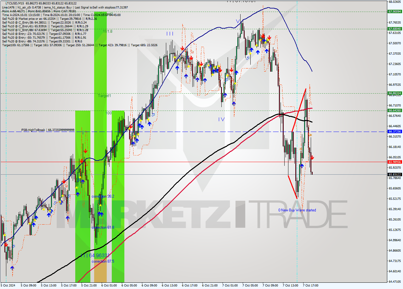Click the 'Target100: 61.17566' targets summary line
The width and height of the screenshot is (403, 289).
80,45
